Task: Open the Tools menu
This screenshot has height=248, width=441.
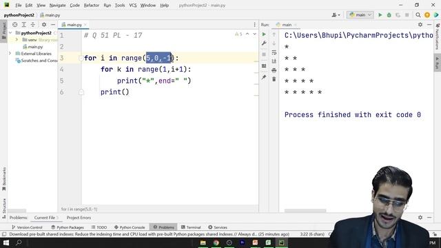Action: [120, 5]
